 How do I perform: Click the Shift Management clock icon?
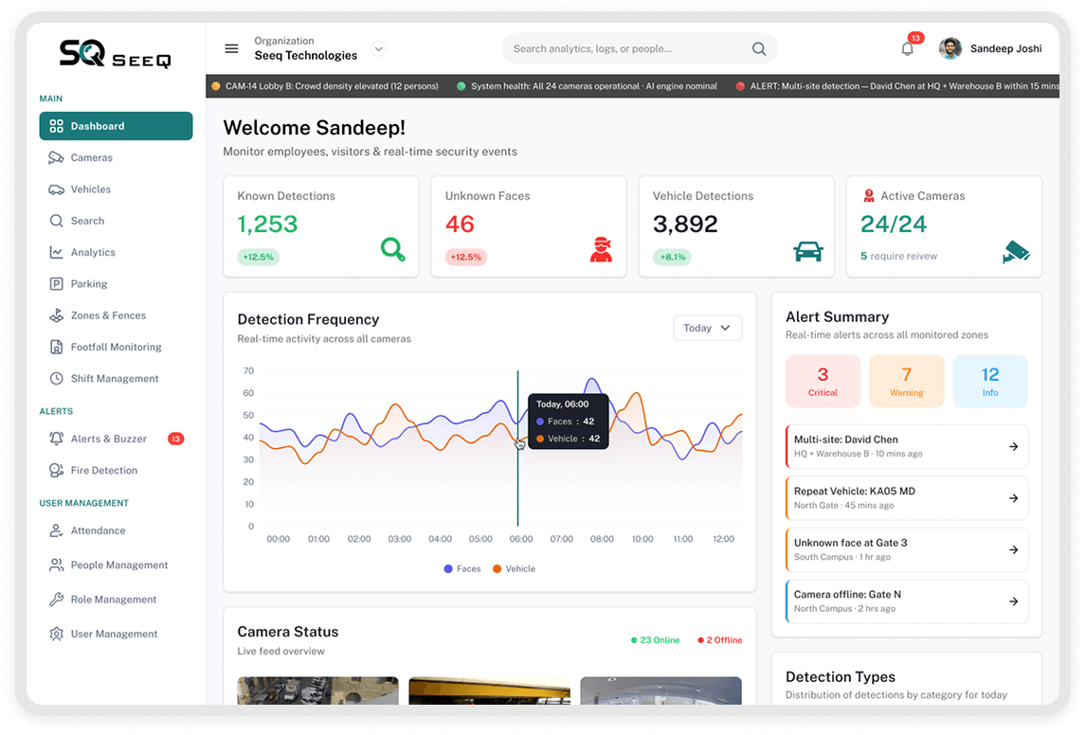56,379
